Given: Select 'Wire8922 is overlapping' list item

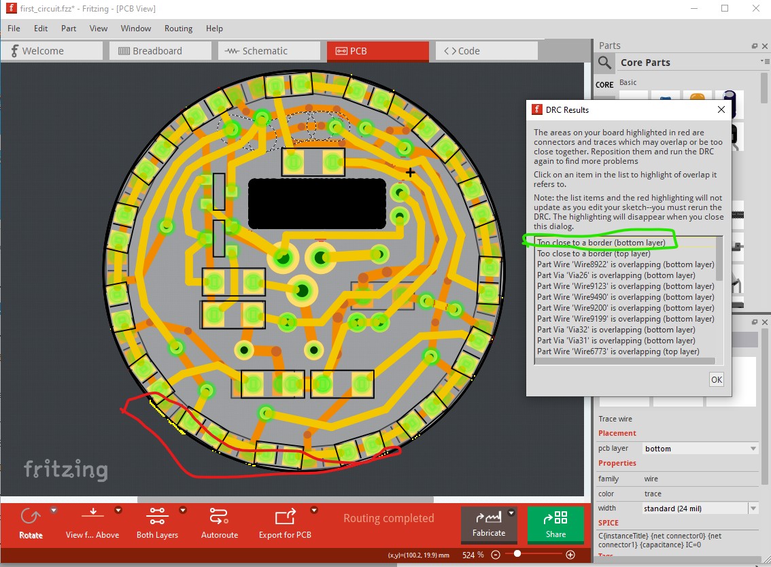Looking at the screenshot, I should point(626,264).
